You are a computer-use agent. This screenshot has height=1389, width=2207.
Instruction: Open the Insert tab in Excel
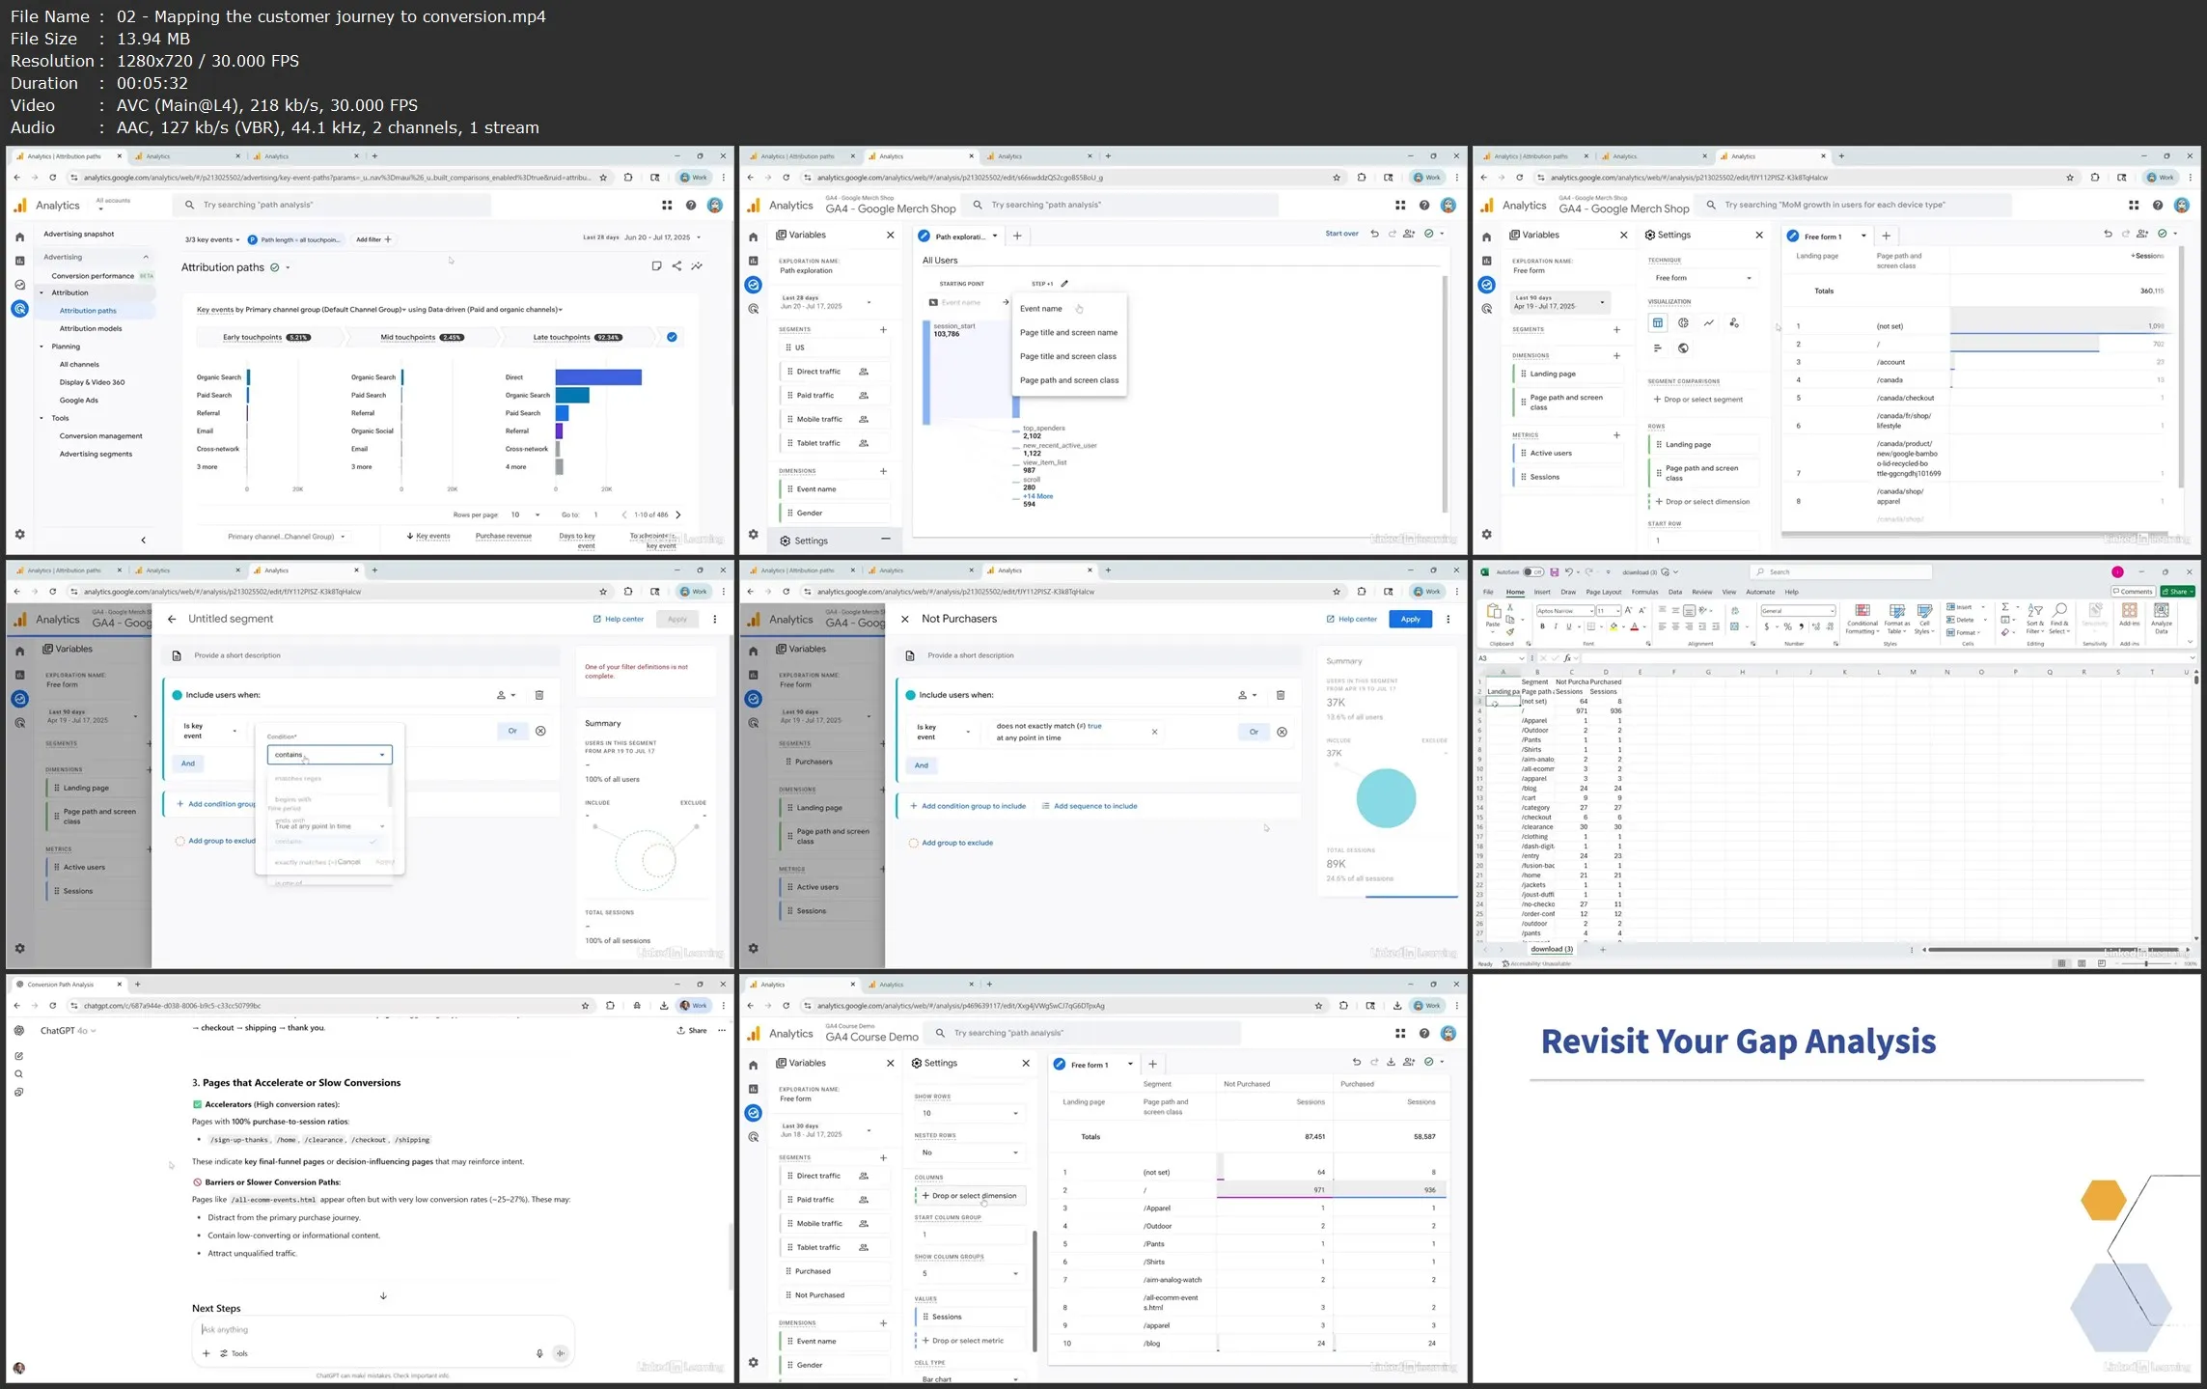click(x=1542, y=592)
